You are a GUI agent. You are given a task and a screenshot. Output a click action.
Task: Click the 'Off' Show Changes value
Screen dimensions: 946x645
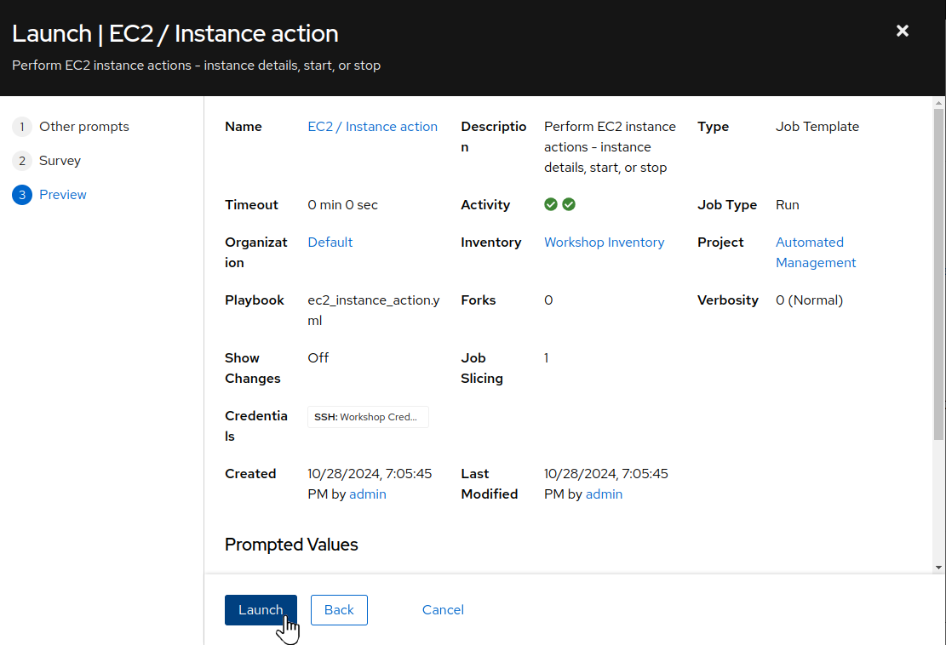pyautogui.click(x=318, y=358)
